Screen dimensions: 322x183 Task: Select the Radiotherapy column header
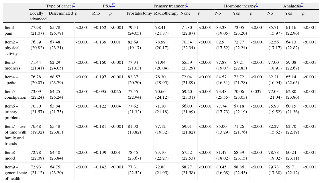coord(166,13)
